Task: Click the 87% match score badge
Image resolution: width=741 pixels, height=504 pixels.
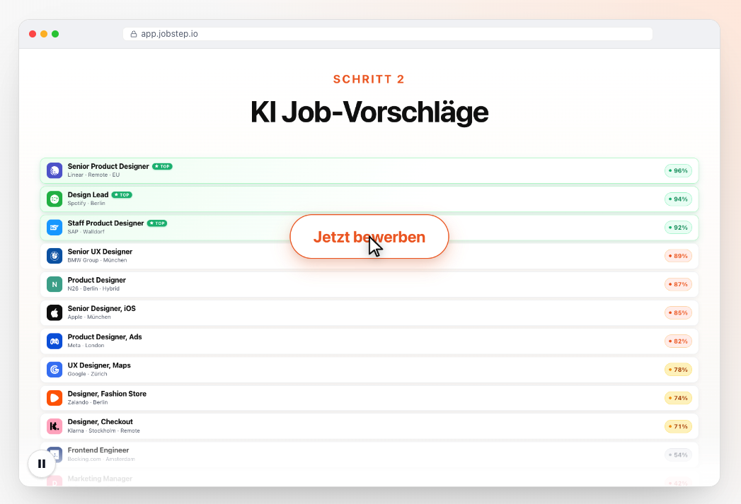Action: (678, 284)
